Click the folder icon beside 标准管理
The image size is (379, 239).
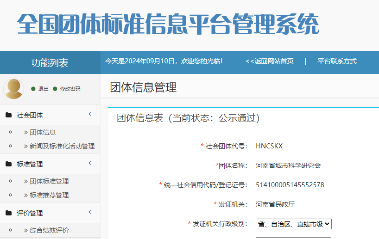pyautogui.click(x=8, y=164)
